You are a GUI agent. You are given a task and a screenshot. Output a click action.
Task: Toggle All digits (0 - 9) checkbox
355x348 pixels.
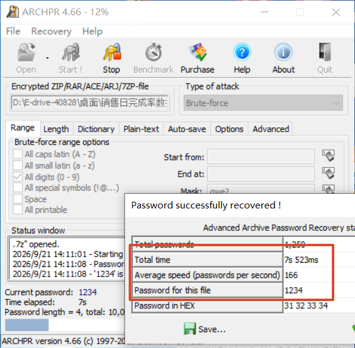18,177
